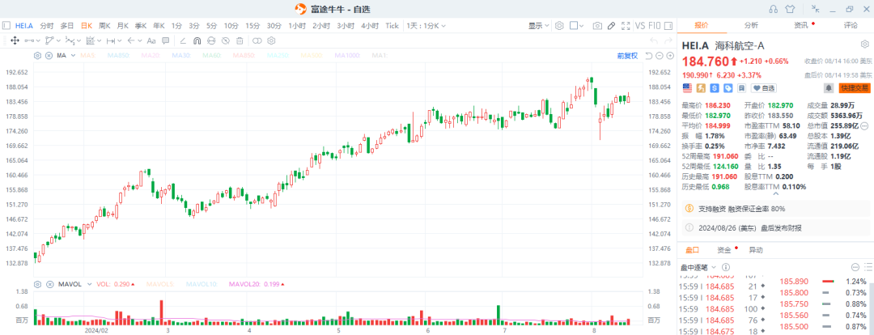
Task: Click the price alert bell icon
Action: (829, 88)
